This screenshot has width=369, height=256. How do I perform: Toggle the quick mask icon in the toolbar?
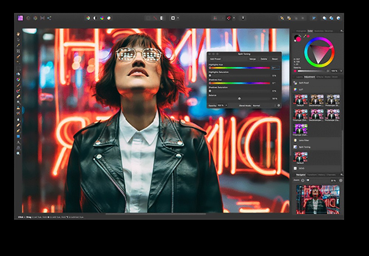point(173,18)
